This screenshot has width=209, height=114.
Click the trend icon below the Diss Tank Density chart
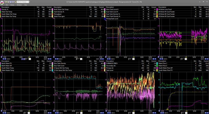click(54, 111)
